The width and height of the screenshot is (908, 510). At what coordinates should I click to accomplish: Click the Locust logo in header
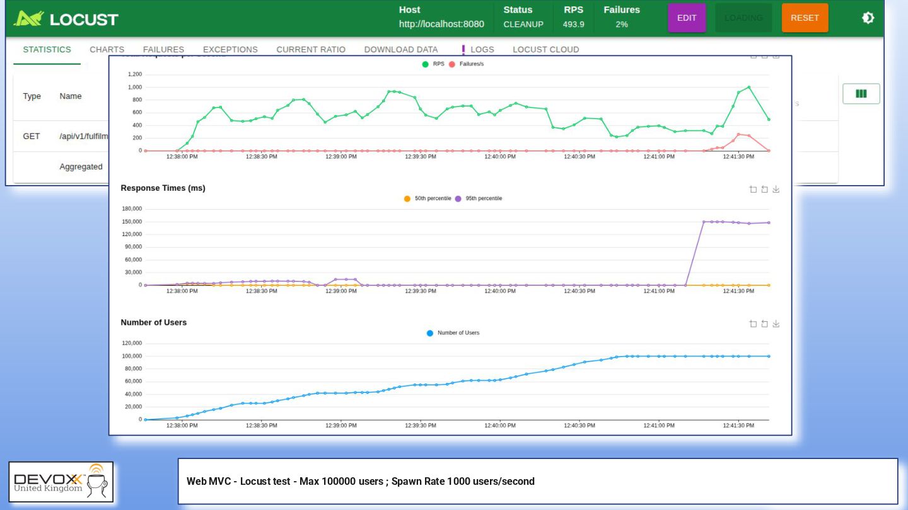point(66,18)
